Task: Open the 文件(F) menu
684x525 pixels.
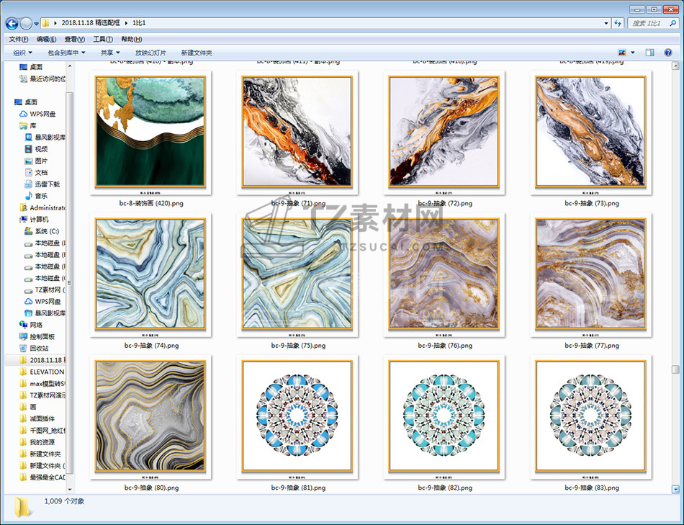Action: [19, 39]
